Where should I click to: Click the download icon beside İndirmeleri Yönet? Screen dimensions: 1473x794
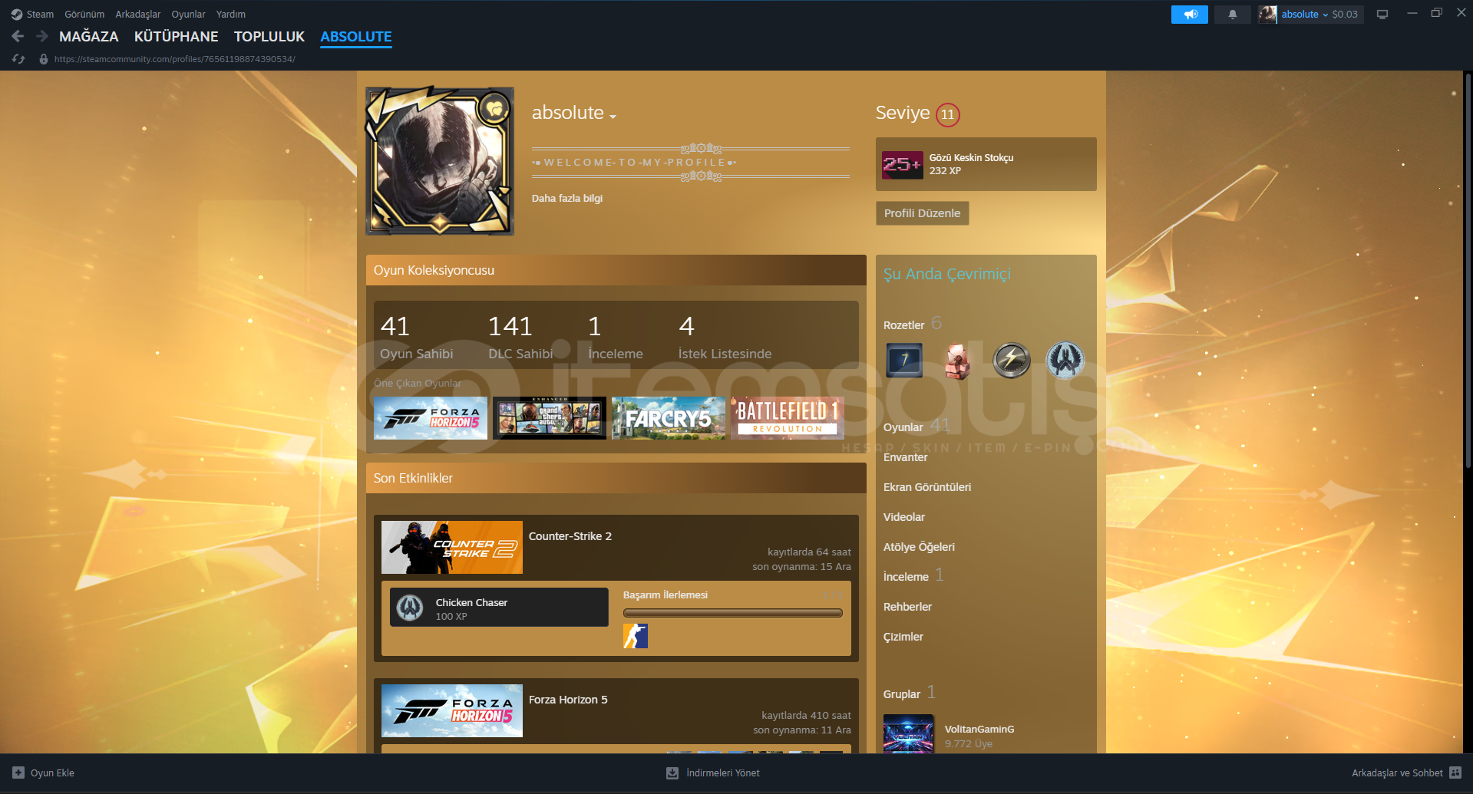tap(672, 773)
